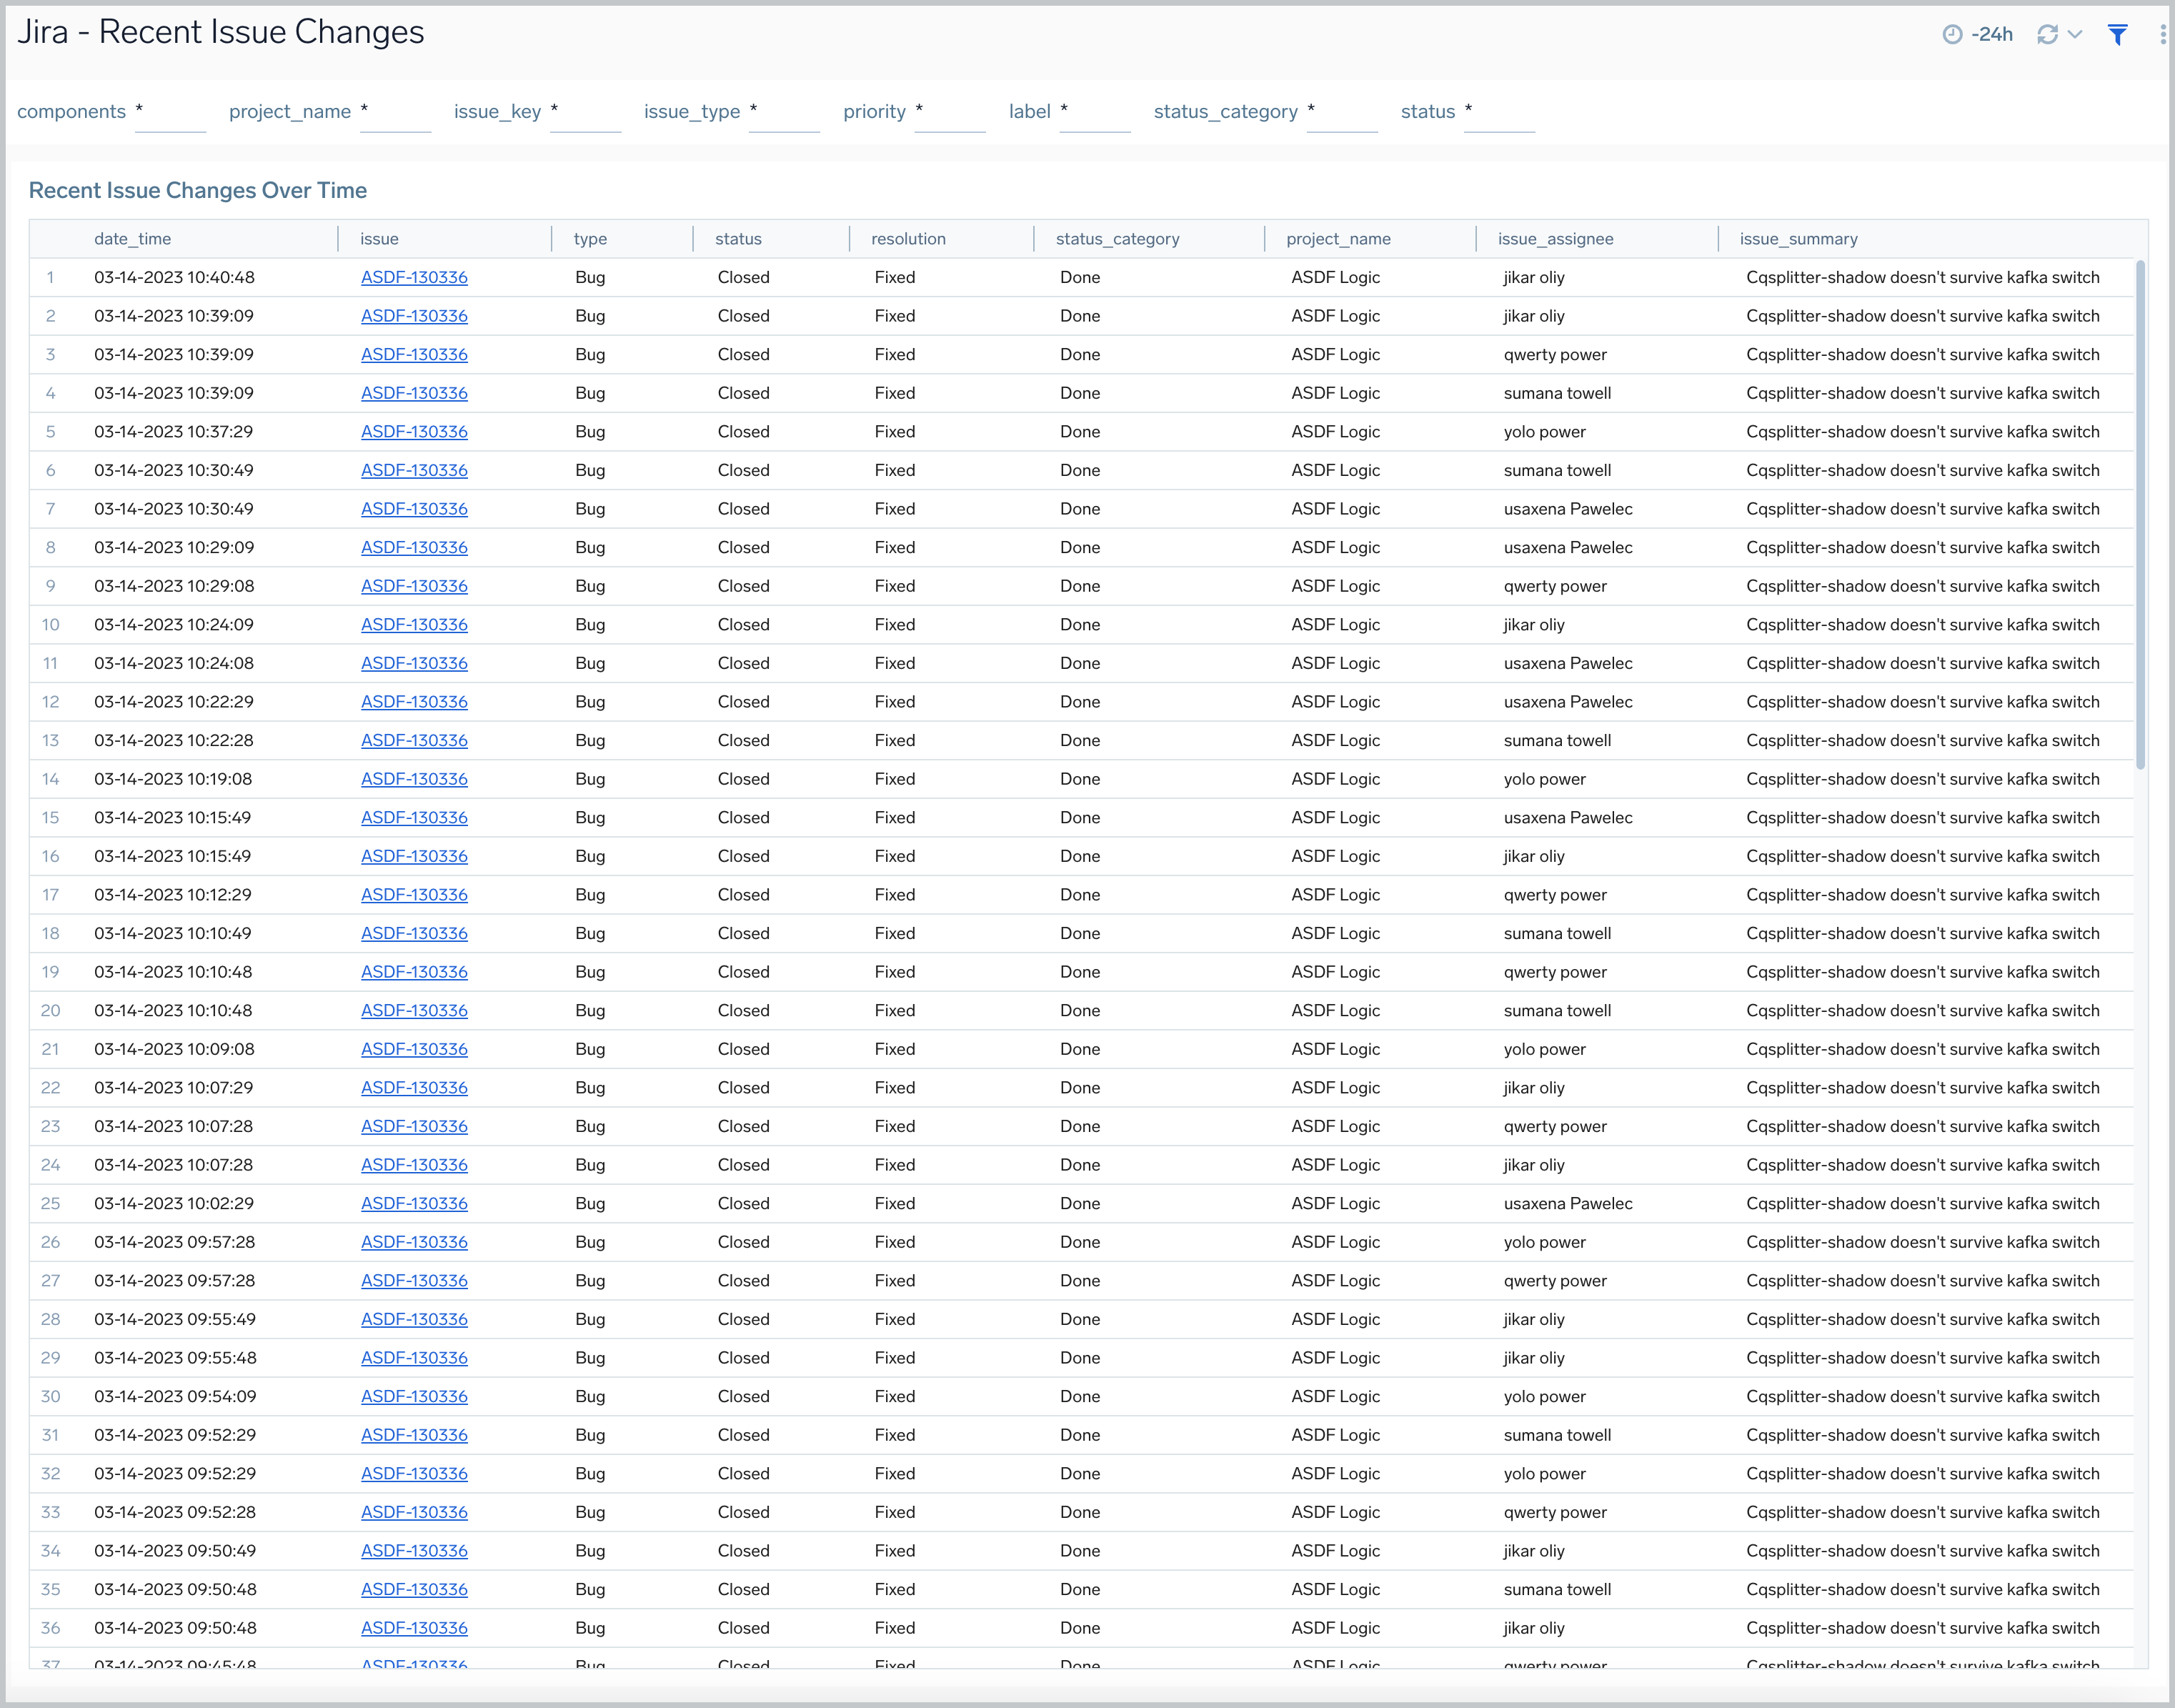Toggle the filter funnel icon
Viewport: 2175px width, 1708px height.
tap(2117, 35)
